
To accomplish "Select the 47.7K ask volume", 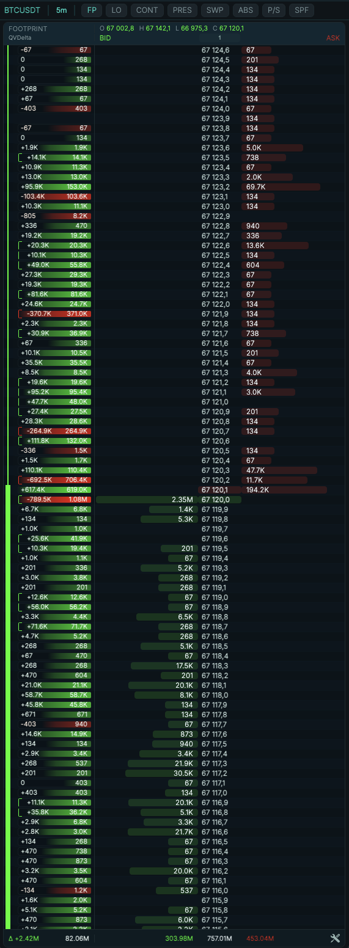I will click(x=280, y=470).
